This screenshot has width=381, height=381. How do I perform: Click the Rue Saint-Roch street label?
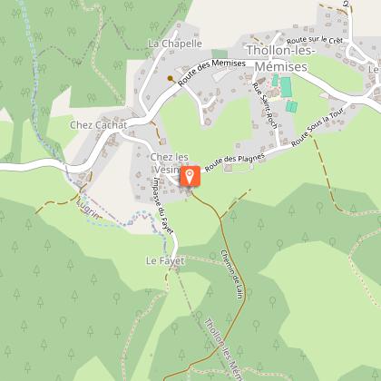265,106
